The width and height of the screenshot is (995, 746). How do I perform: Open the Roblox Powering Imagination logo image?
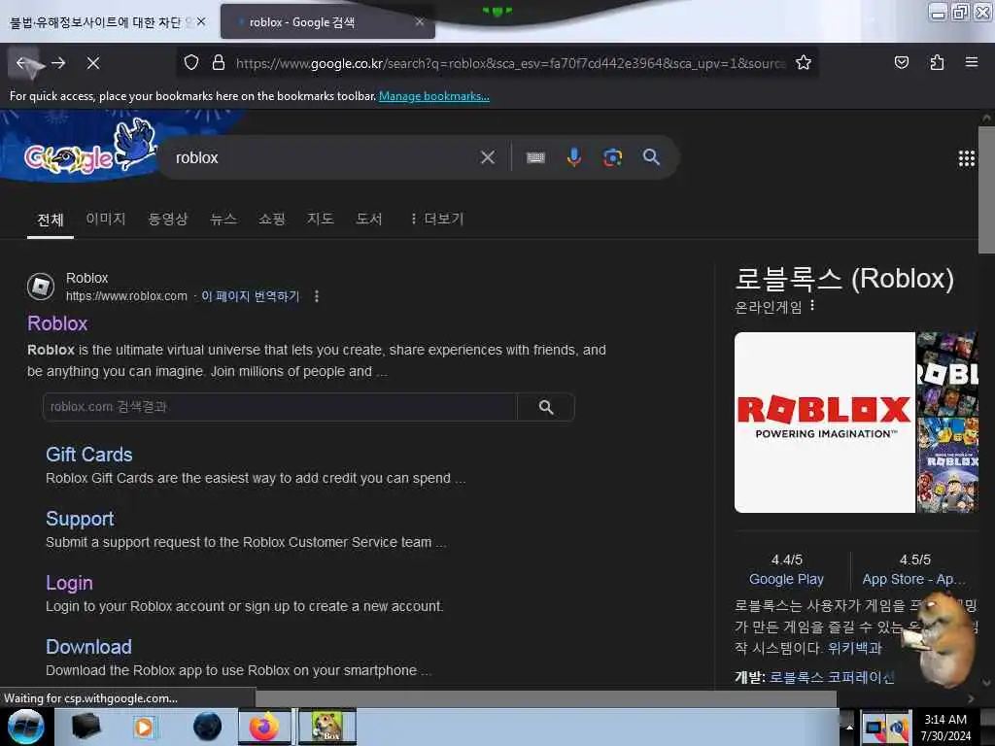[x=824, y=422]
